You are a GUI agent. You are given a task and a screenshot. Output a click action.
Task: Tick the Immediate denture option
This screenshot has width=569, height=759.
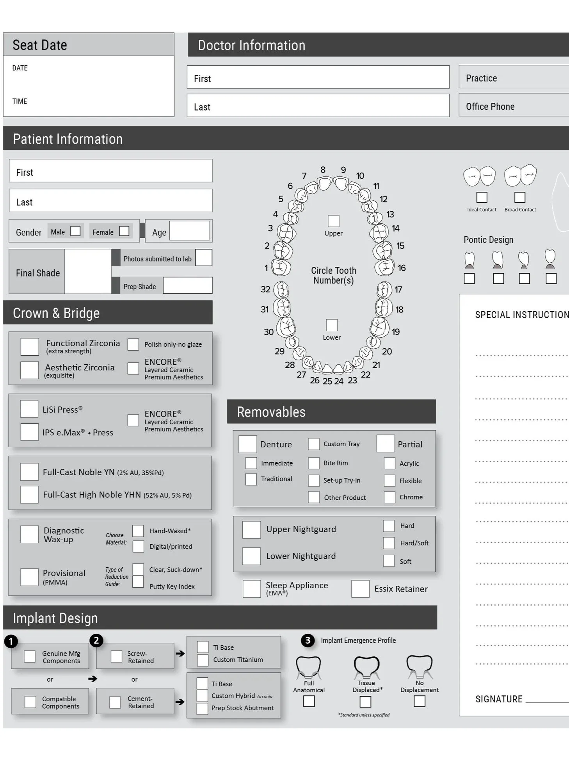point(251,463)
